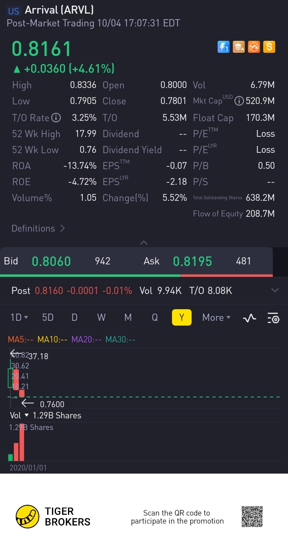Open the Mkt Cap info icon

coord(239,101)
